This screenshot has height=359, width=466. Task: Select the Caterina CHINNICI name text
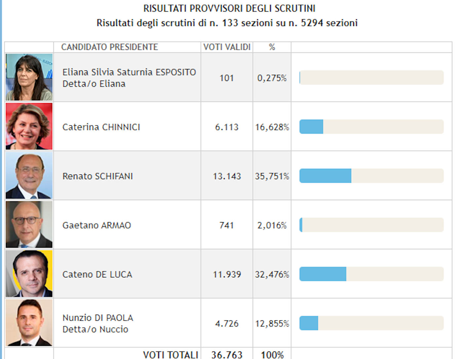point(101,127)
